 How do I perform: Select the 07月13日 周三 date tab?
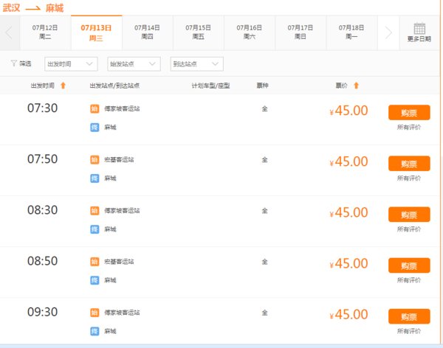pos(96,32)
